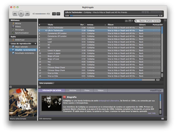The height and width of the screenshot is (133, 176).
Task: Open Editar propiedades...
Action: (47, 83)
